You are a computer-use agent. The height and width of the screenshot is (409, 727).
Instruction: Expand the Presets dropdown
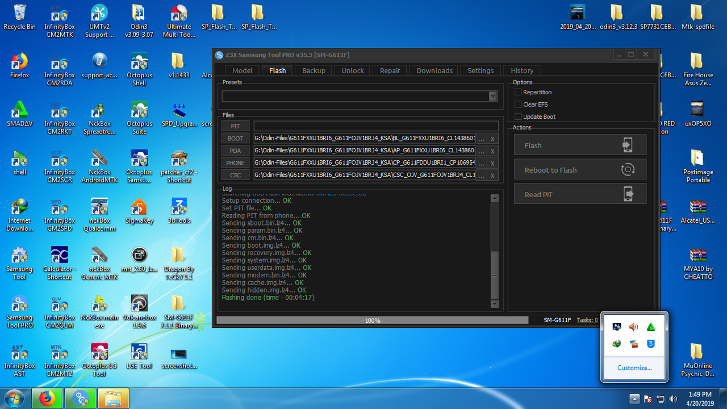tap(493, 97)
